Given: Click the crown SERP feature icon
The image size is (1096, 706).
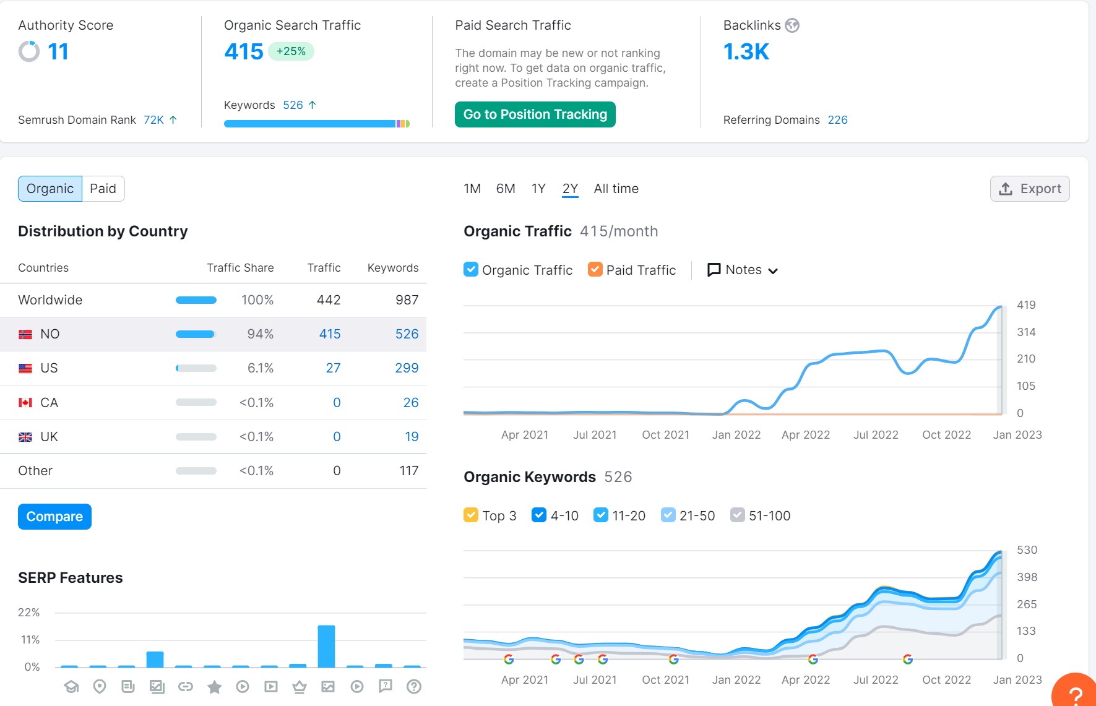Looking at the screenshot, I should coord(300,686).
